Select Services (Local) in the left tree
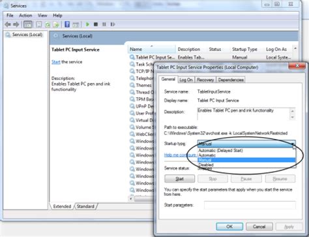The height and width of the screenshot is (237, 309). 27,35
